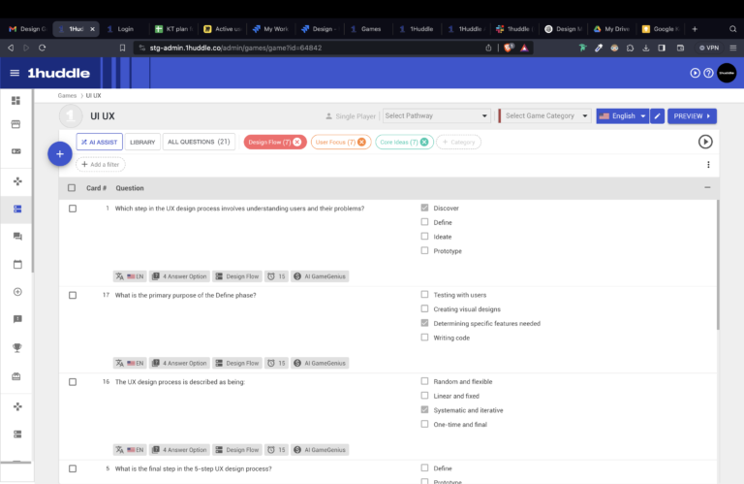Select the All Questions tab
Viewport: 744px width, 484px height.
[x=199, y=143]
